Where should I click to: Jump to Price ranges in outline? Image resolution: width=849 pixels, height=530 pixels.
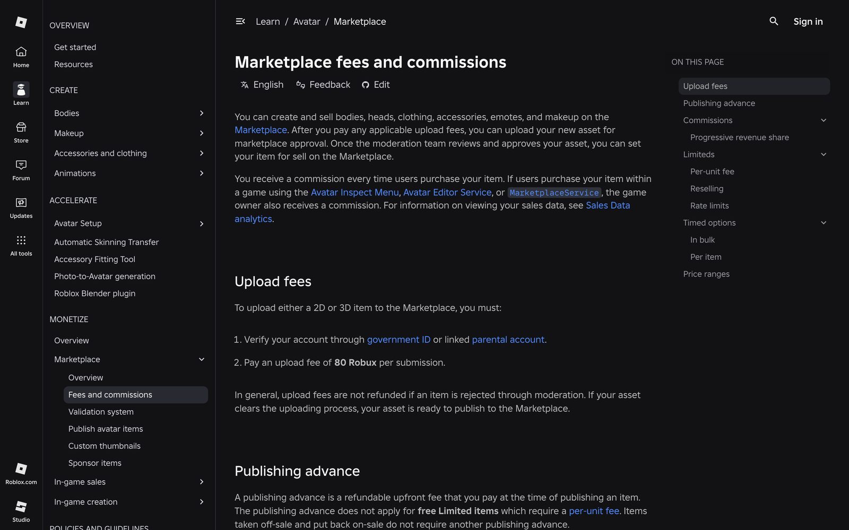pyautogui.click(x=706, y=274)
